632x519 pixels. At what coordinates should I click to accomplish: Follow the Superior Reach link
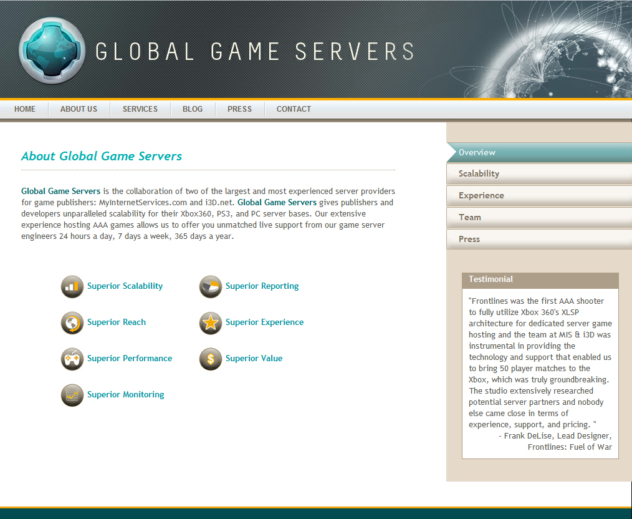click(x=117, y=323)
